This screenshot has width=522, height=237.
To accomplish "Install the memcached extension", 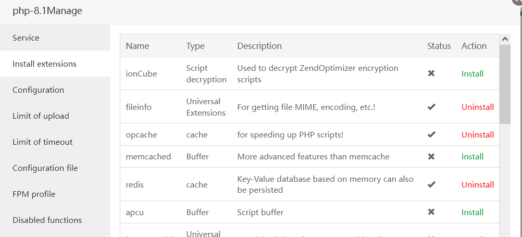I will [x=473, y=156].
